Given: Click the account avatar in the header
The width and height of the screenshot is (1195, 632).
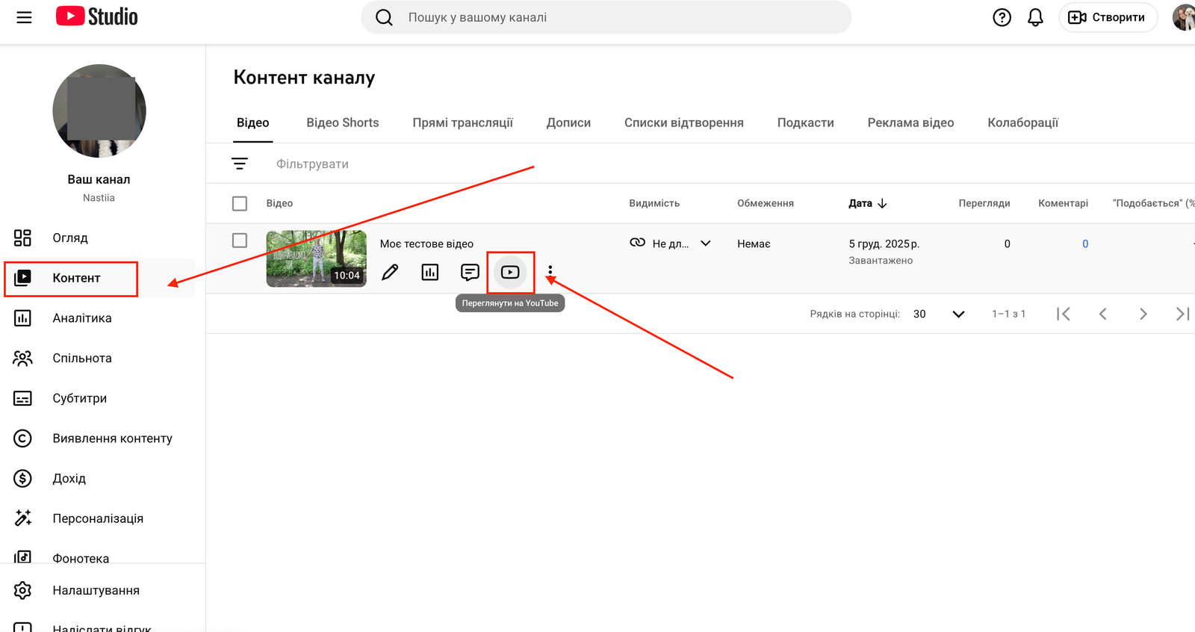Looking at the screenshot, I should tap(1184, 17).
